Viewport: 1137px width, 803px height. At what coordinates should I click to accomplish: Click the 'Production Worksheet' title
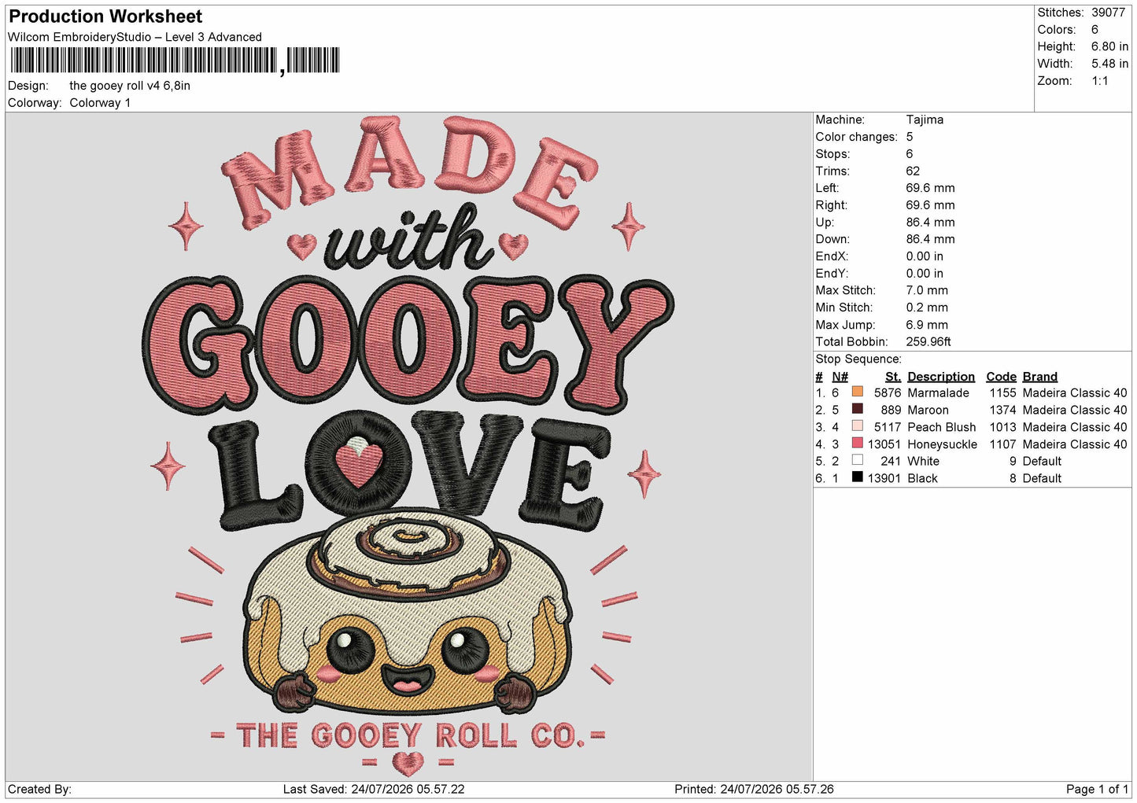click(x=105, y=17)
